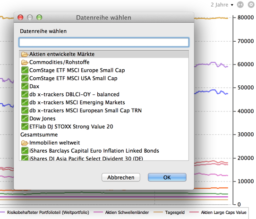Select iShares Barclays Capital Euro Inflation Linked Bonds
The width and height of the screenshot is (256, 219).
tap(104, 151)
